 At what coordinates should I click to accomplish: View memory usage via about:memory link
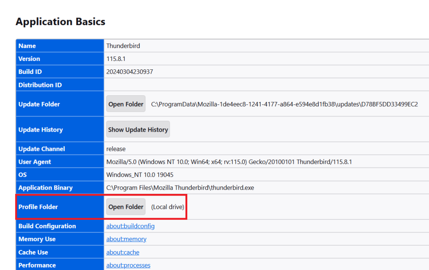coord(126,239)
